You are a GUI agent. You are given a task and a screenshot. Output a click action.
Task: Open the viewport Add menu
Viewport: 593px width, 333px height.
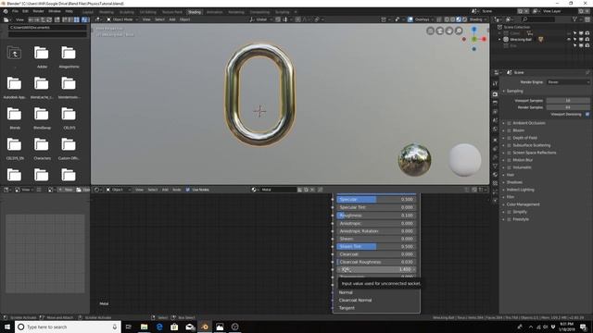coord(172,19)
